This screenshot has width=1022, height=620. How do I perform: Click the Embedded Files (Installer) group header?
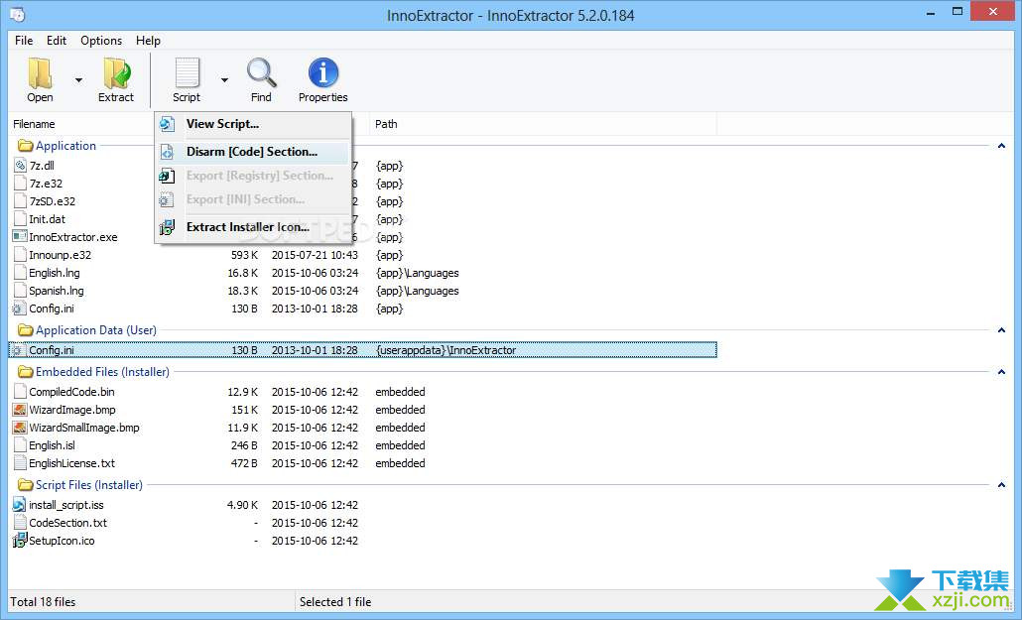[102, 372]
